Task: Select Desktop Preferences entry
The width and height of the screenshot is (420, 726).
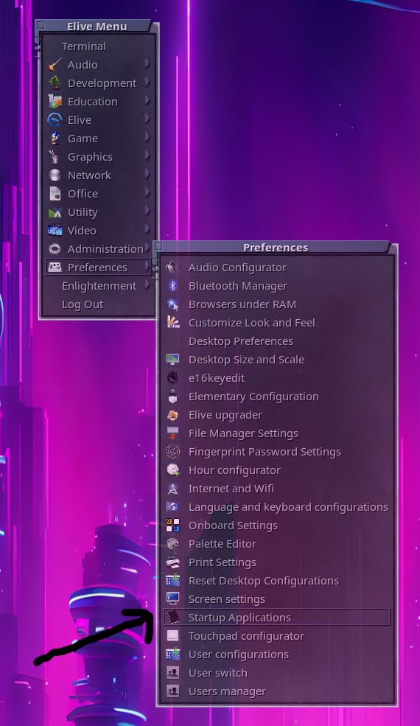Action: (276, 341)
